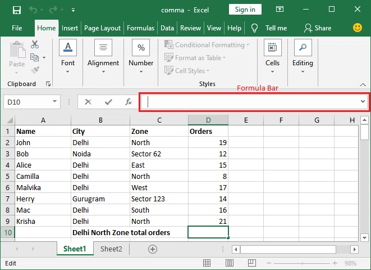Open the Formulas tab

coord(140,28)
